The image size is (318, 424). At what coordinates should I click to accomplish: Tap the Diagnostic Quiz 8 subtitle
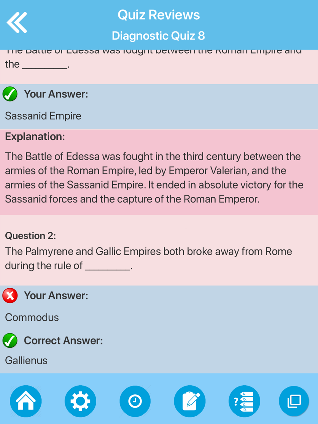[x=158, y=36]
